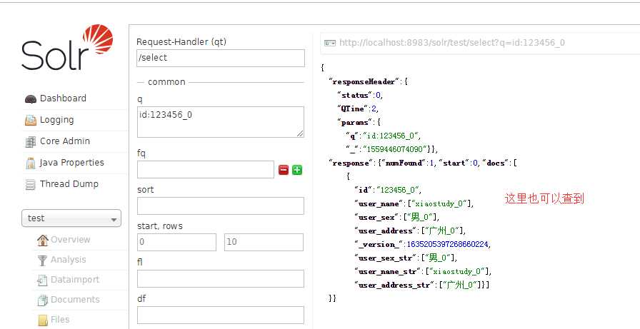Go to the Logging section
The height and width of the screenshot is (329, 640).
click(56, 120)
